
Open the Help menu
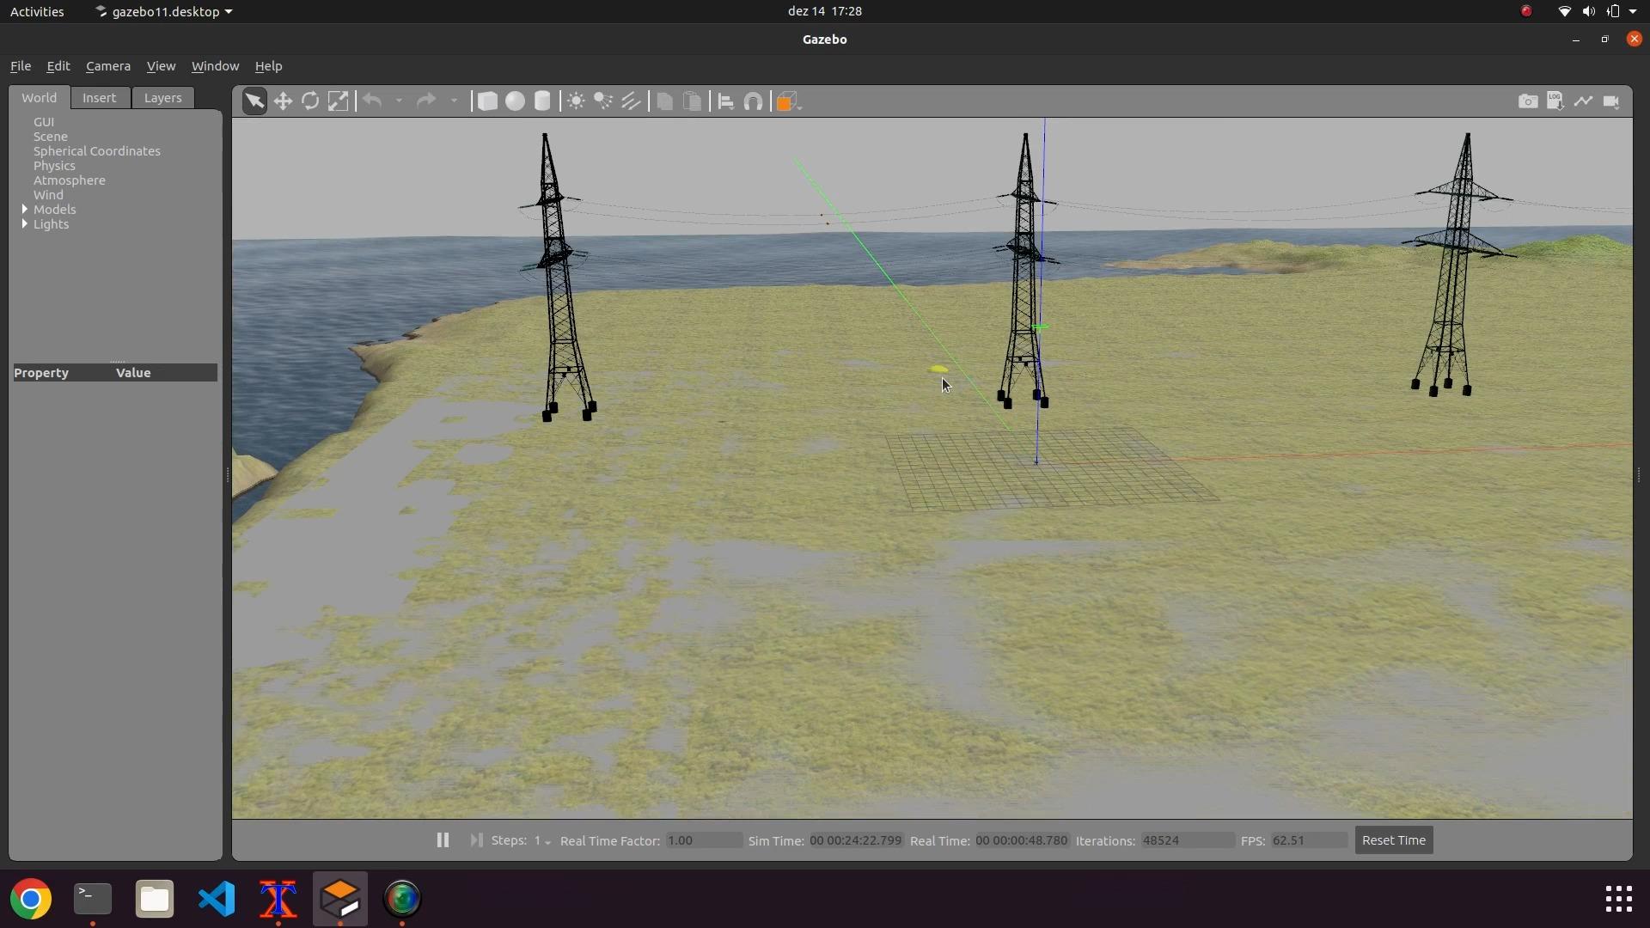tap(268, 66)
